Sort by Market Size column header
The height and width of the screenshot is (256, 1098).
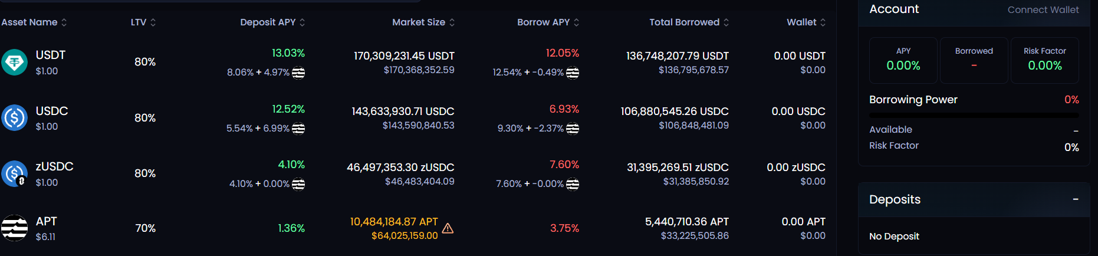point(423,22)
